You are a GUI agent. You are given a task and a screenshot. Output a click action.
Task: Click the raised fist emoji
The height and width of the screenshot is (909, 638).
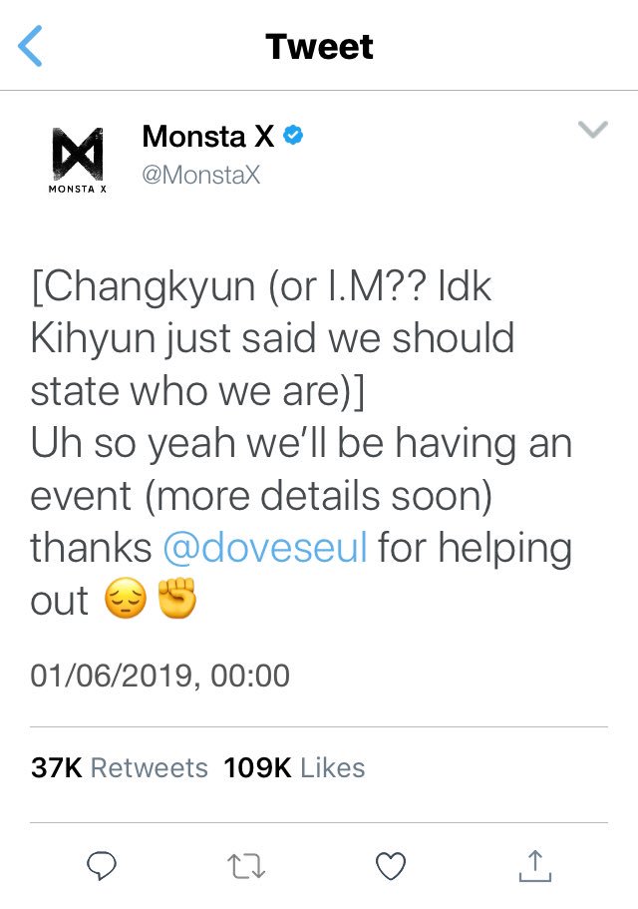pos(177,598)
